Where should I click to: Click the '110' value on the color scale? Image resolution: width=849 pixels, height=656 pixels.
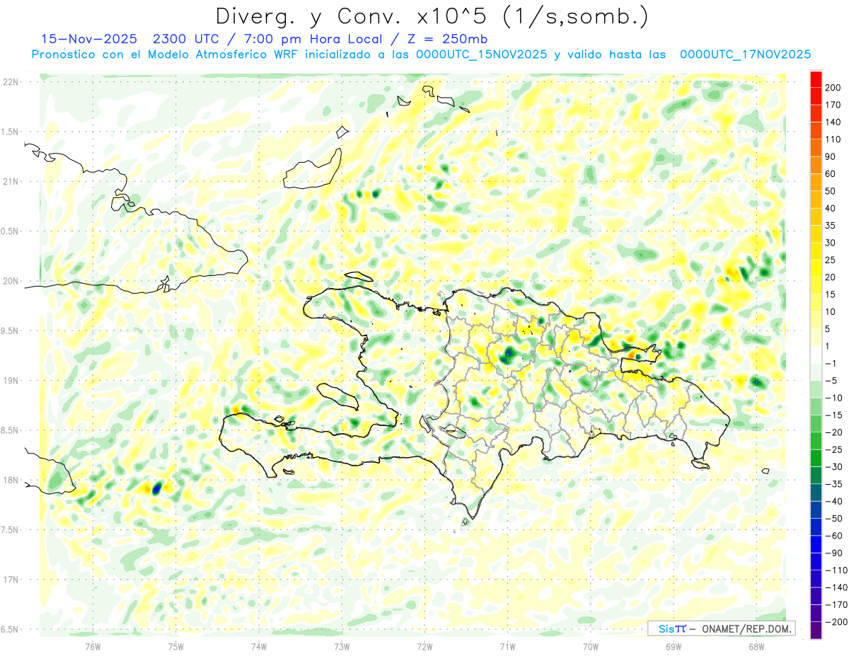(x=833, y=139)
